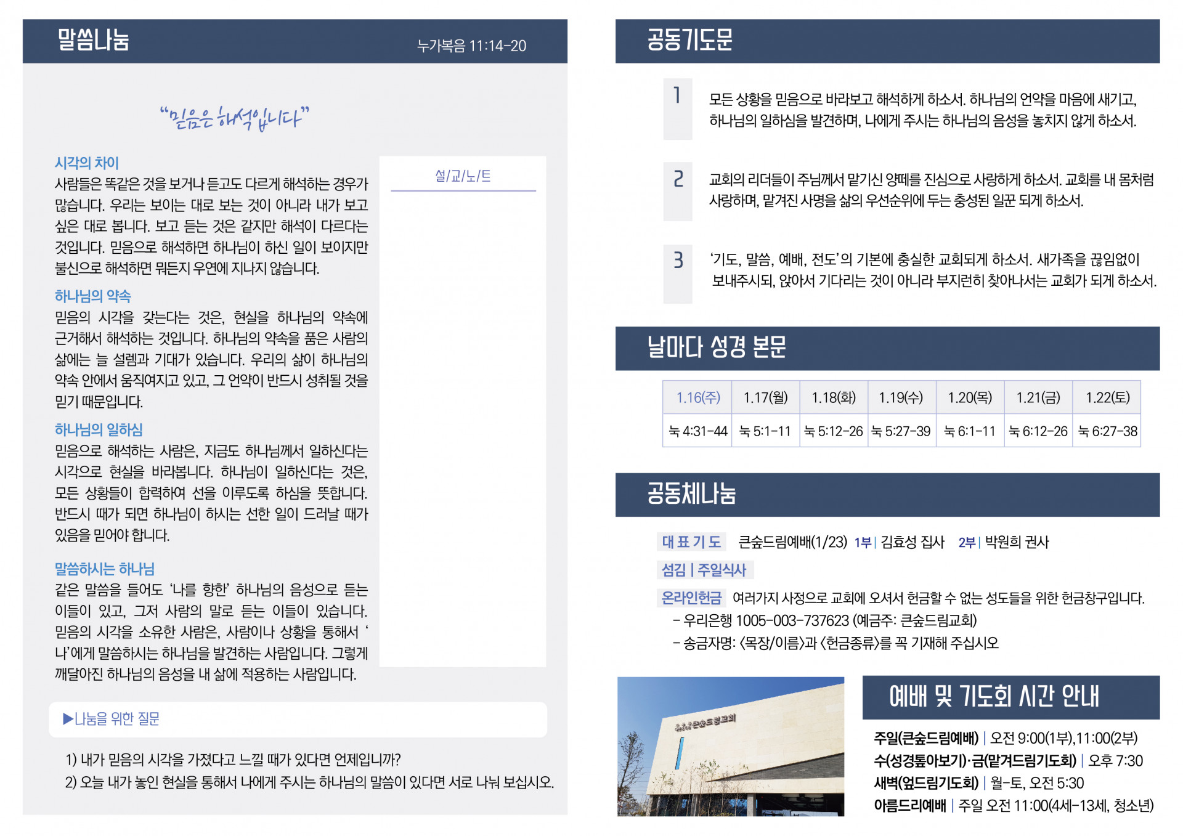Viewport: 1183px width, 836px height.
Task: Select the 1.18(화) date cell
Action: coord(834,397)
